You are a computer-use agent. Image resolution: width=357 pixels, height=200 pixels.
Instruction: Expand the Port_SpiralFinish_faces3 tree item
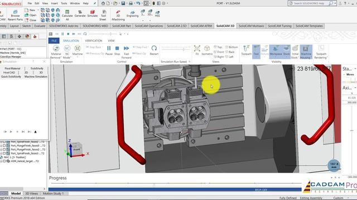(x=1, y=153)
